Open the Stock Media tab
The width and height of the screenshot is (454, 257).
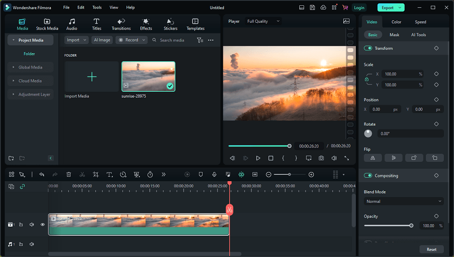(x=47, y=24)
